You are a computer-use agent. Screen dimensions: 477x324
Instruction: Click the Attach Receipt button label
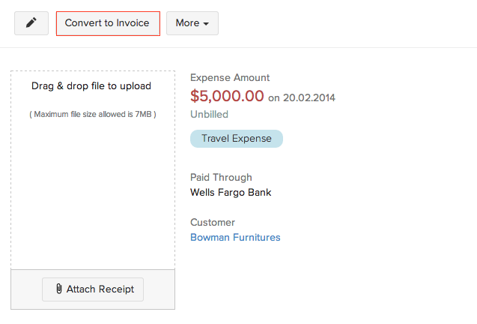pos(100,289)
